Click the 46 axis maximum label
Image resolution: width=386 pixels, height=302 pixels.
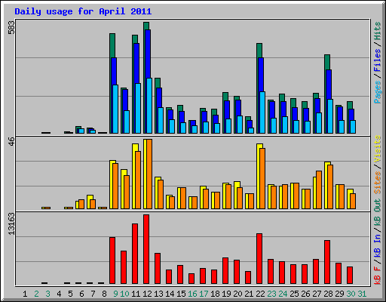coord(11,141)
